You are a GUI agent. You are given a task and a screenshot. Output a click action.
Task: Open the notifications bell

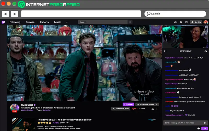point(181,22)
